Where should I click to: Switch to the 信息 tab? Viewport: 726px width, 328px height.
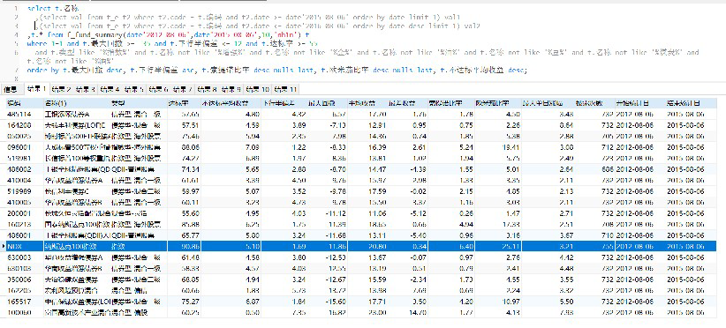coord(11,89)
